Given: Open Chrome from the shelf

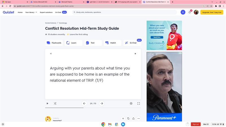Looking at the screenshot, I should pos(103,124).
